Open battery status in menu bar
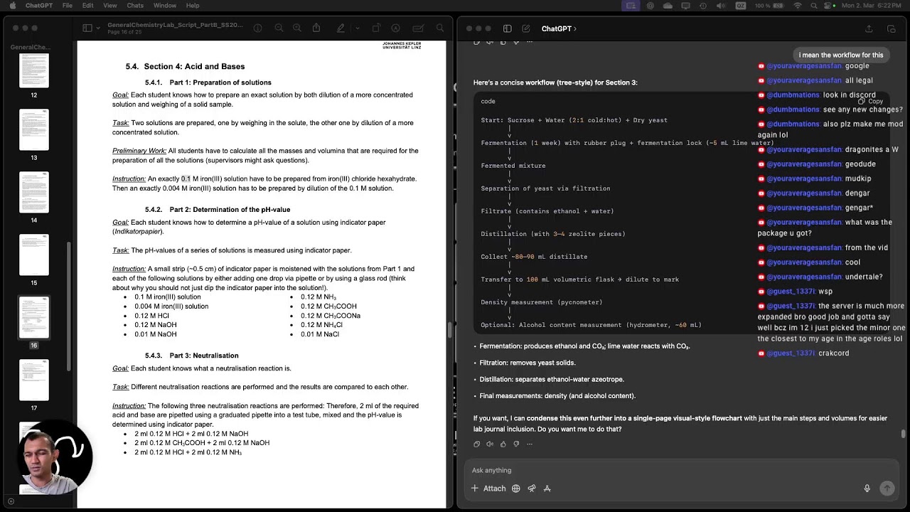The width and height of the screenshot is (910, 512). (x=770, y=6)
